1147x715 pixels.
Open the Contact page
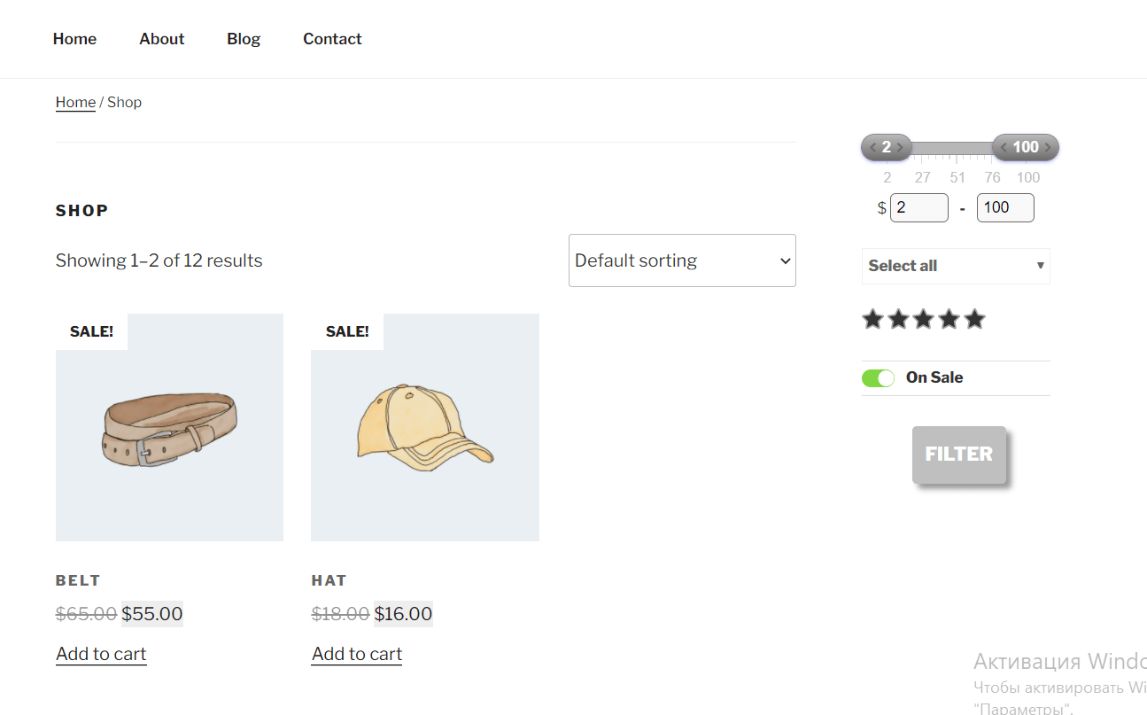[332, 39]
